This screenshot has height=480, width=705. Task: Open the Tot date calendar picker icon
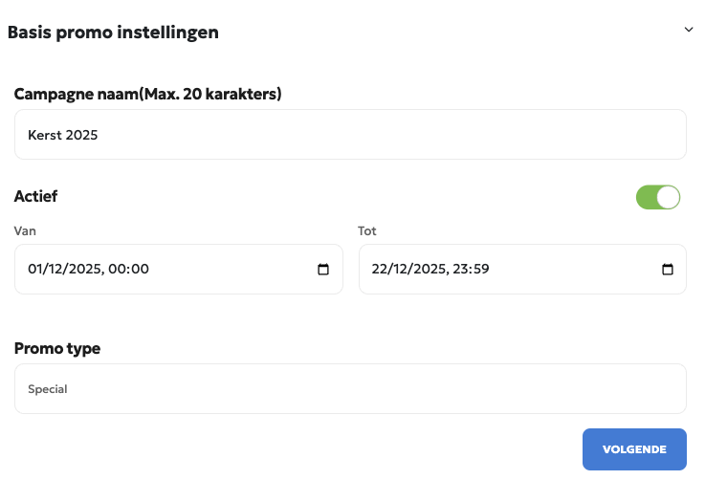click(x=668, y=270)
